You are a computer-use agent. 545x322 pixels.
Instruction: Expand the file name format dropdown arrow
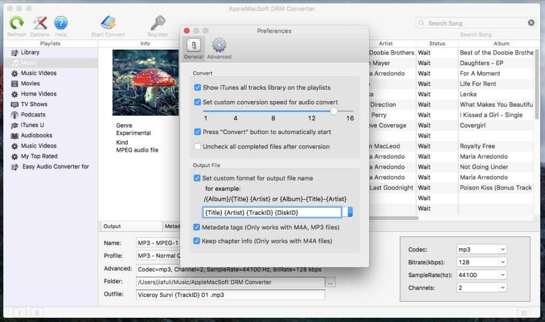click(x=349, y=212)
